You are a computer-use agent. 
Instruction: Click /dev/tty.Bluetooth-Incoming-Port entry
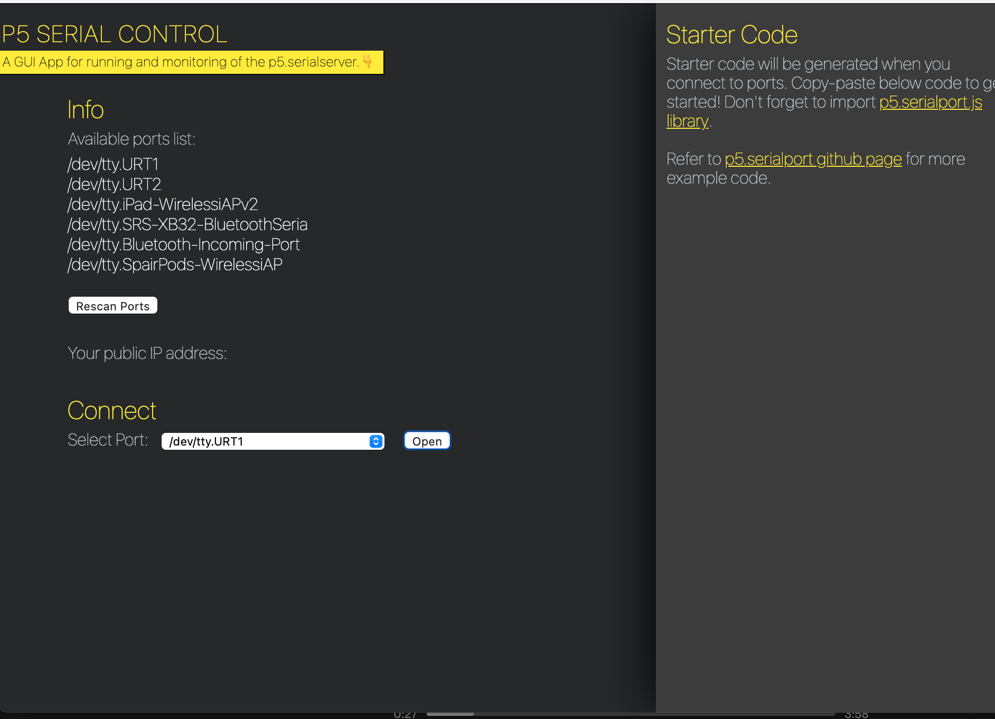click(183, 244)
